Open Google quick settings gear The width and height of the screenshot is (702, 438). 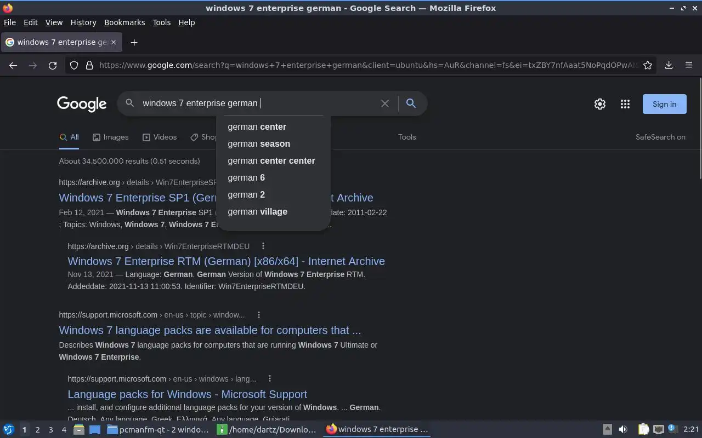[x=600, y=104]
